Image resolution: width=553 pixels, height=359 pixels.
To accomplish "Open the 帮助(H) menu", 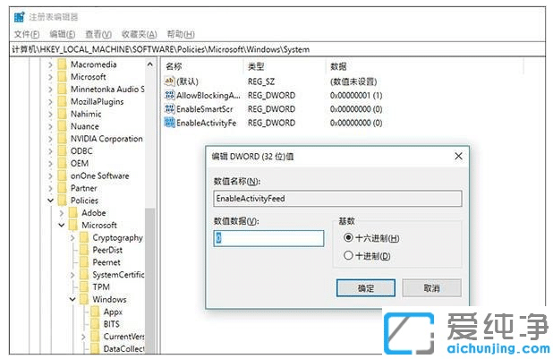I will [x=181, y=34].
